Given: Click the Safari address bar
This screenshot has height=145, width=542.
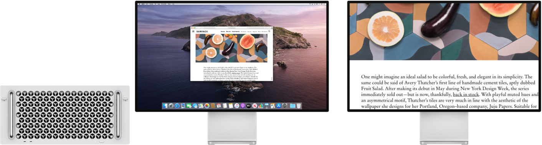Looking at the screenshot, I should point(232,28).
